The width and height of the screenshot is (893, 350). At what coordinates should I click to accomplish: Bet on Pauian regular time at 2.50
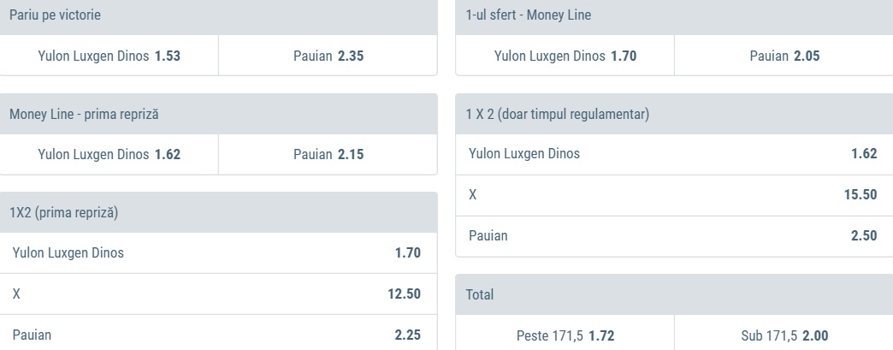click(674, 235)
